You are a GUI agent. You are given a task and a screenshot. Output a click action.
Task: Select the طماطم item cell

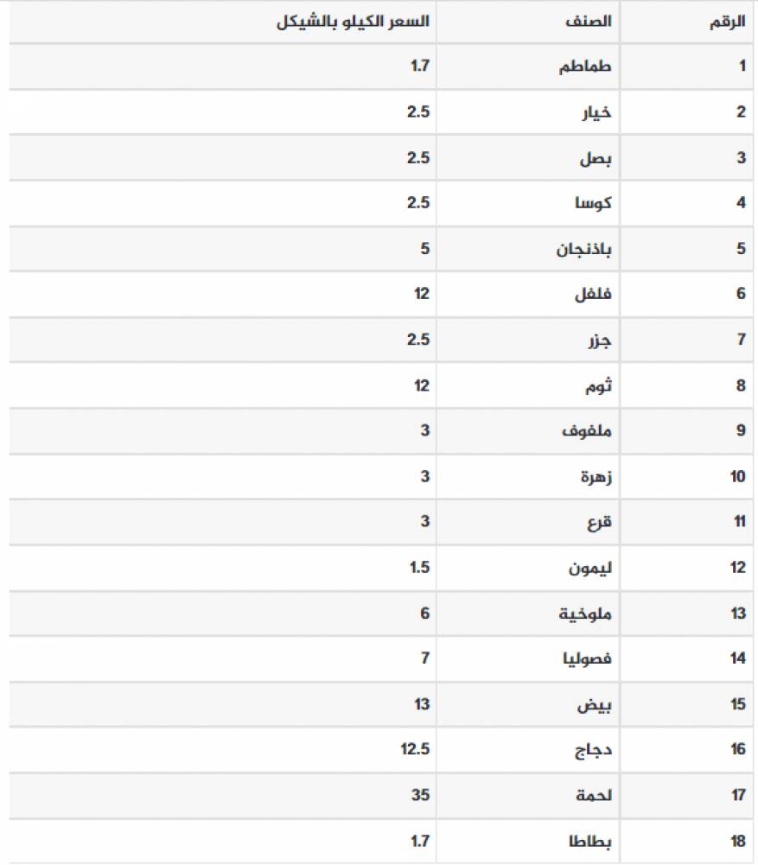tap(590, 67)
